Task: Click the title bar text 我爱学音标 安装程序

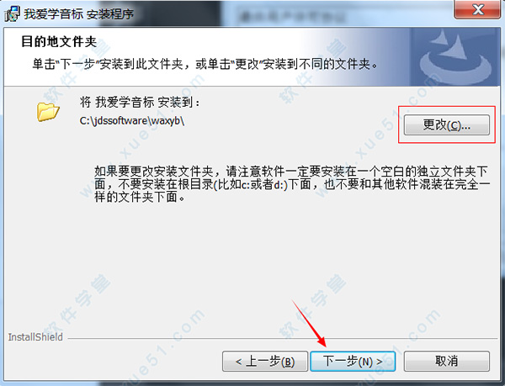Action: click(79, 13)
